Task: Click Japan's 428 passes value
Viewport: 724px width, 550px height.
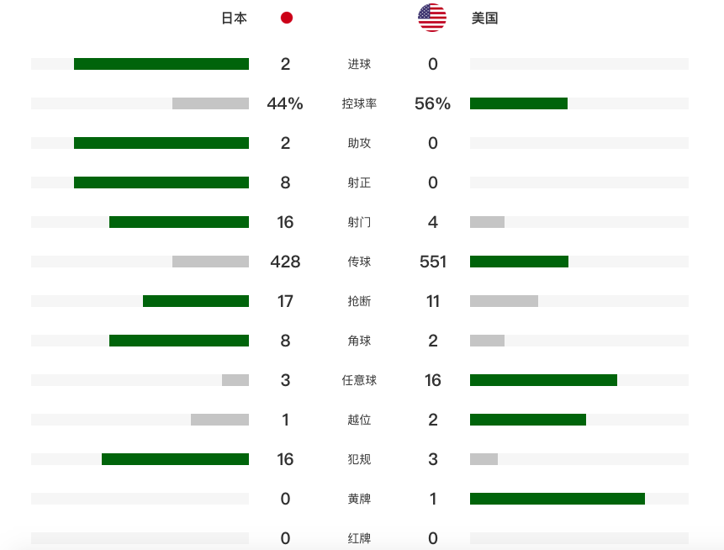Action: tap(285, 262)
